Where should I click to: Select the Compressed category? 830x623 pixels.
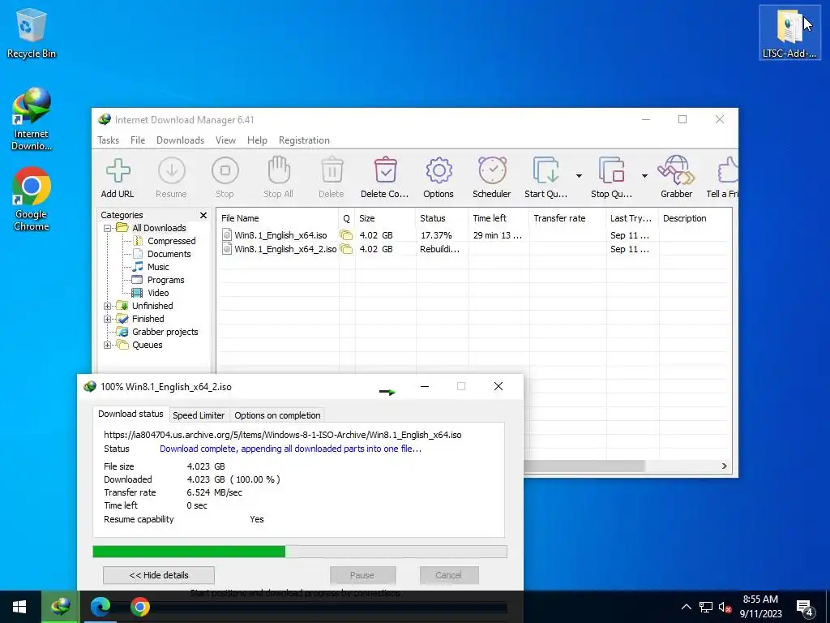pyautogui.click(x=171, y=241)
